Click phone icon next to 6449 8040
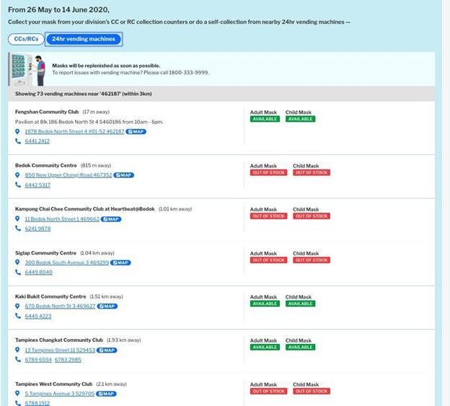450x406 pixels. (x=18, y=272)
